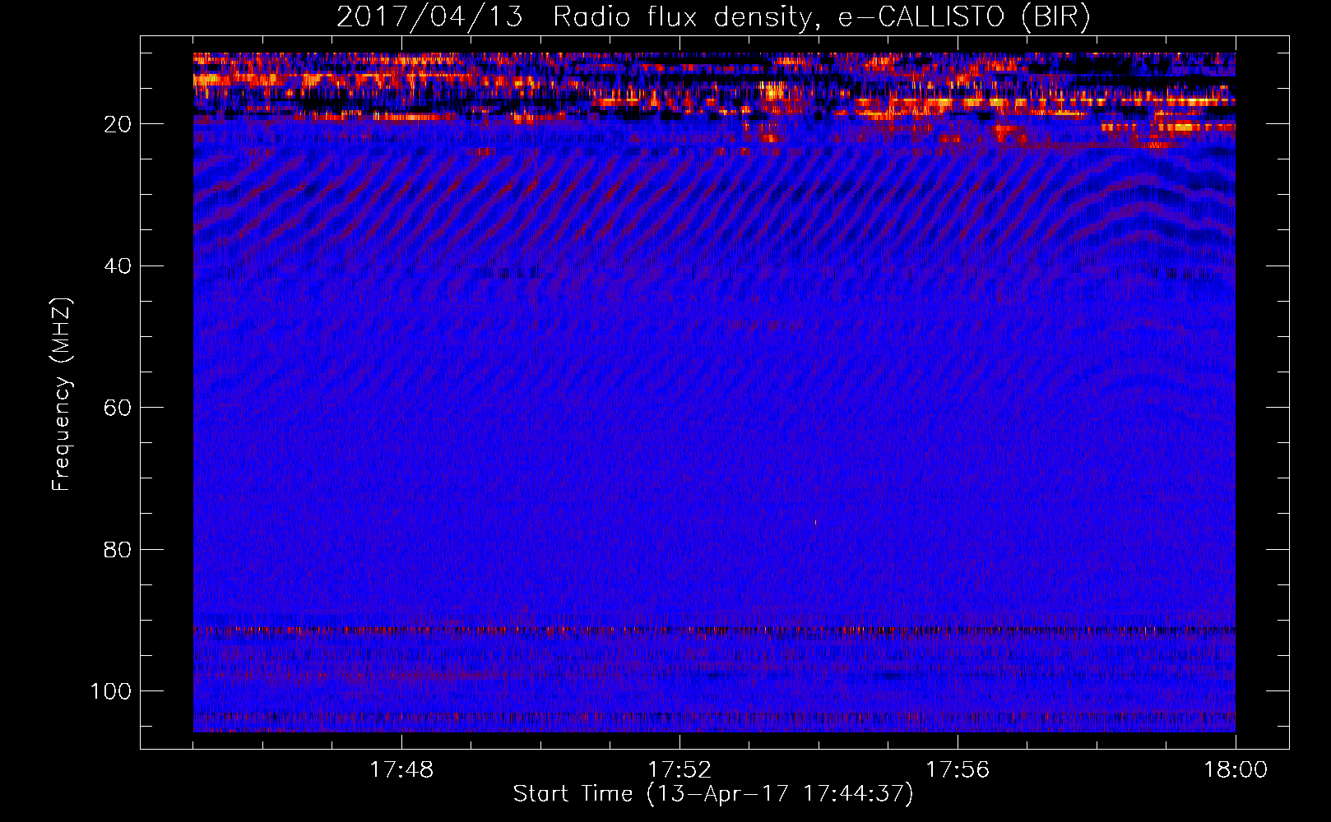The width and height of the screenshot is (1331, 822).
Task: Click the 18:00 time tick label
Action: [1236, 770]
